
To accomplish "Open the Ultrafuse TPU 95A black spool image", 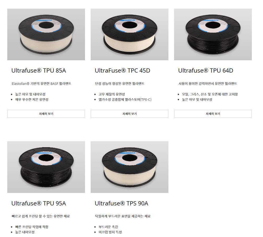I will (x=46, y=167).
